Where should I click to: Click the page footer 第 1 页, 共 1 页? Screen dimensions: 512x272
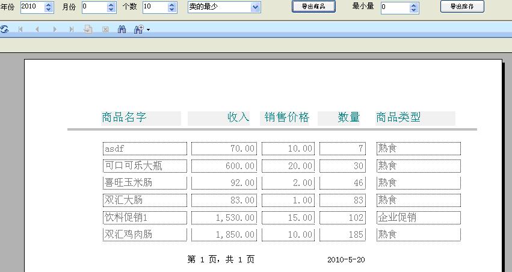click(221, 259)
